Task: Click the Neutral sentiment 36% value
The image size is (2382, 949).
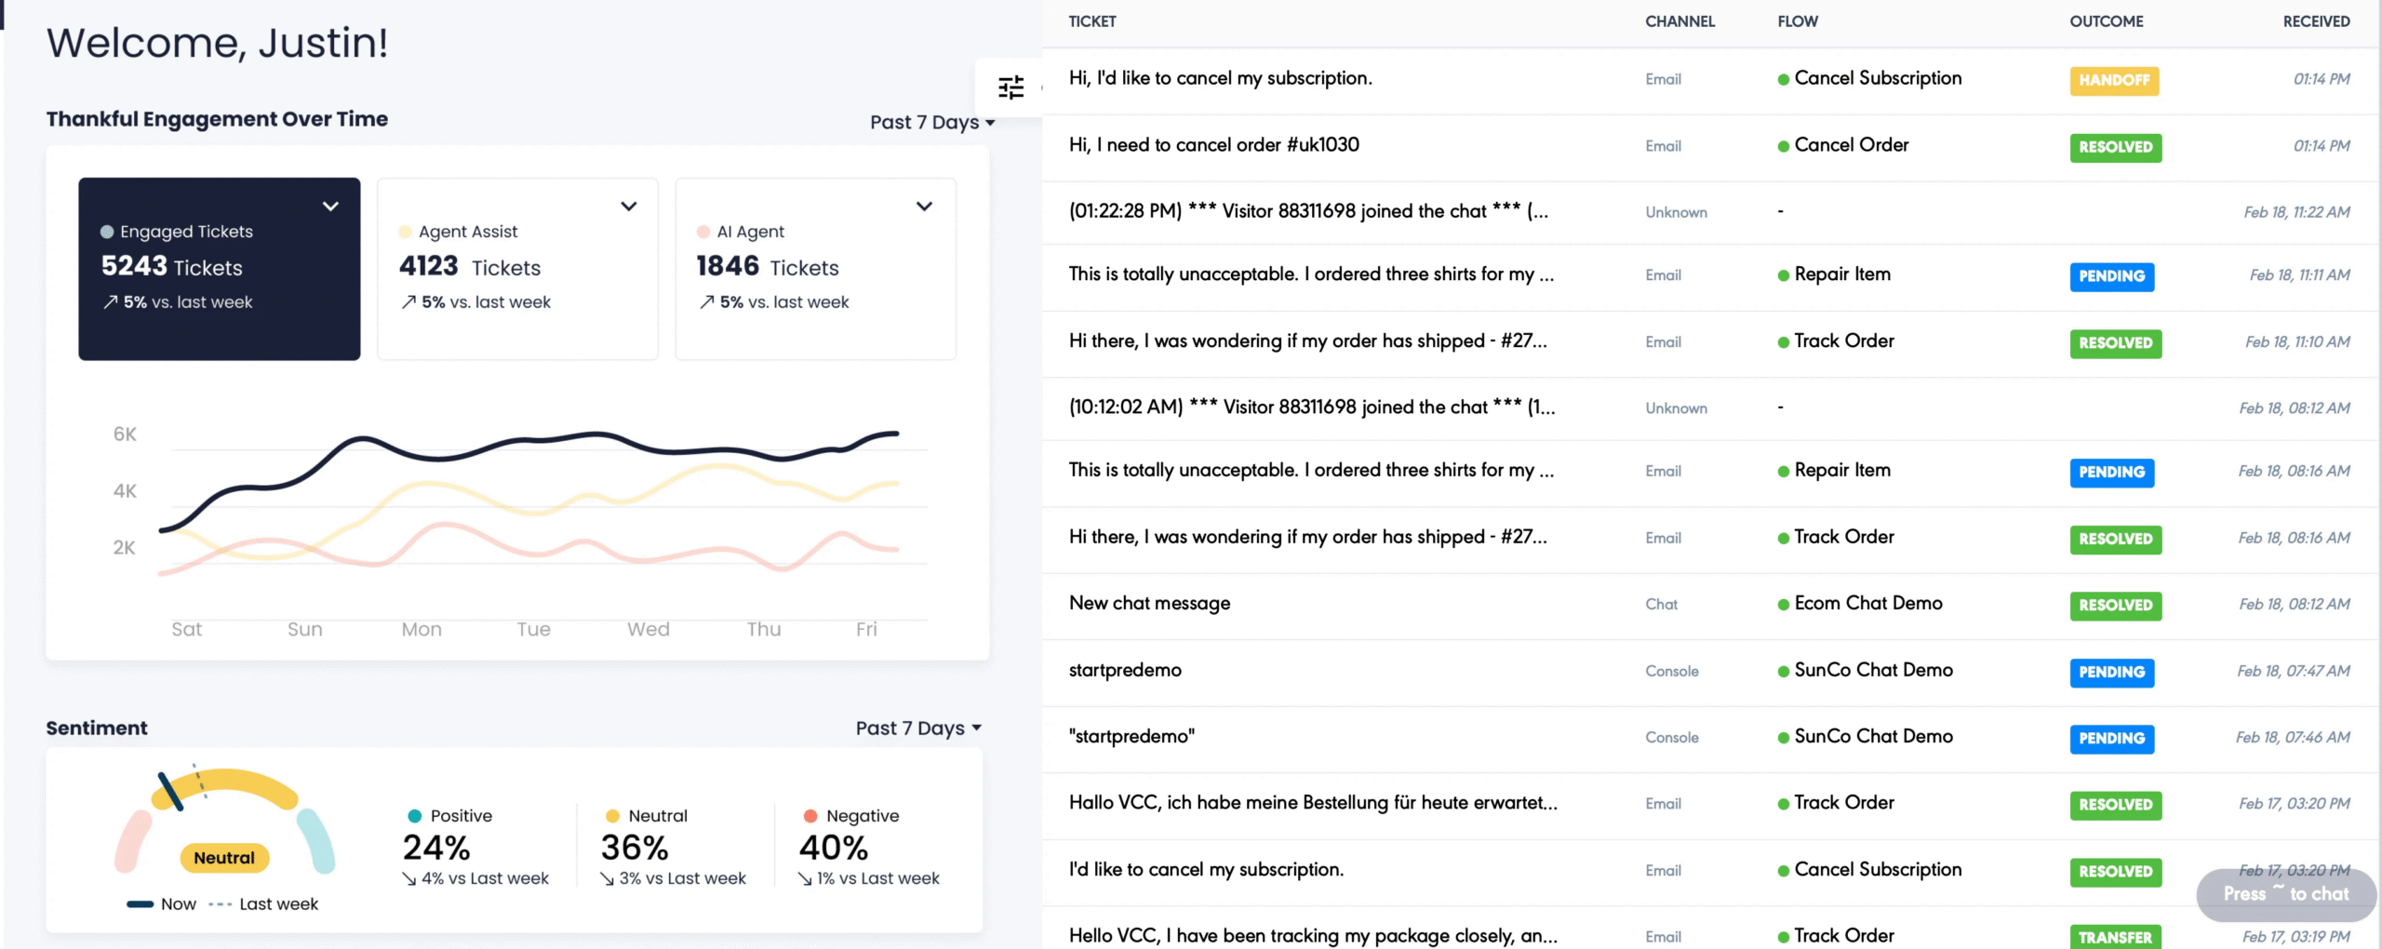Action: [634, 848]
